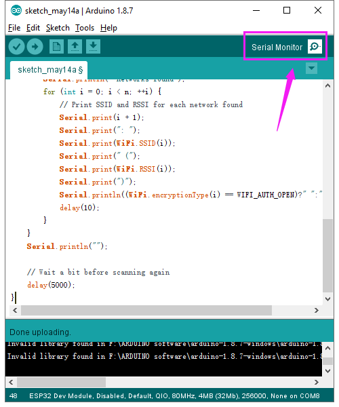Expand the tab options dropdown arrow
Viewport: 339px width, 407px height.
click(311, 69)
